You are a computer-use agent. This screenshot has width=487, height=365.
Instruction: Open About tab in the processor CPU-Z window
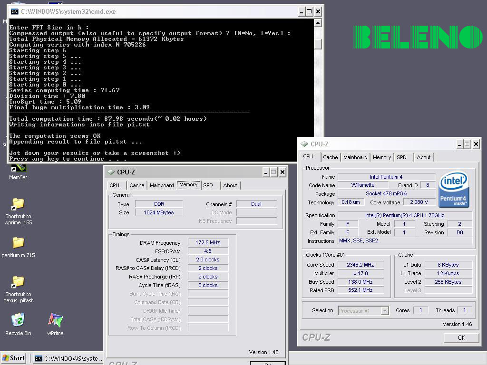(424, 157)
